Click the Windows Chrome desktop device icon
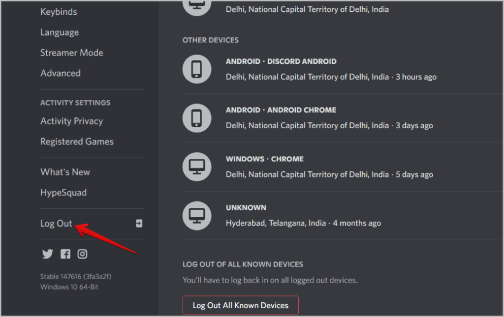 point(196,167)
